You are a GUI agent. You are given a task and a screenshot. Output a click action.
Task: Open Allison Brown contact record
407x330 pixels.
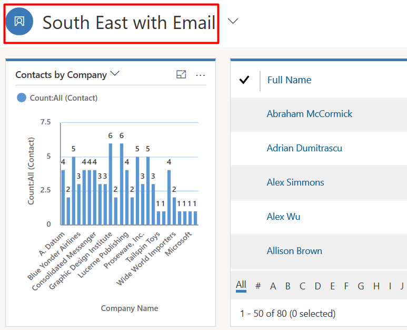(x=294, y=251)
